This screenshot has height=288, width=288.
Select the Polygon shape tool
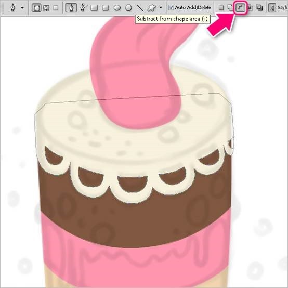point(128,8)
